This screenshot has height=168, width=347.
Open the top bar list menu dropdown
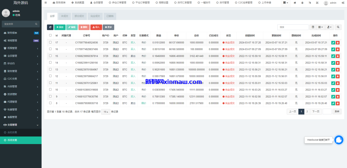[286, 3]
